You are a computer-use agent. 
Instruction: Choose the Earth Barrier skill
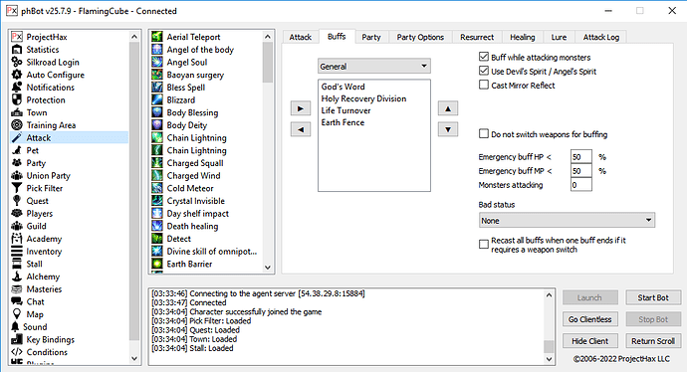click(x=189, y=264)
